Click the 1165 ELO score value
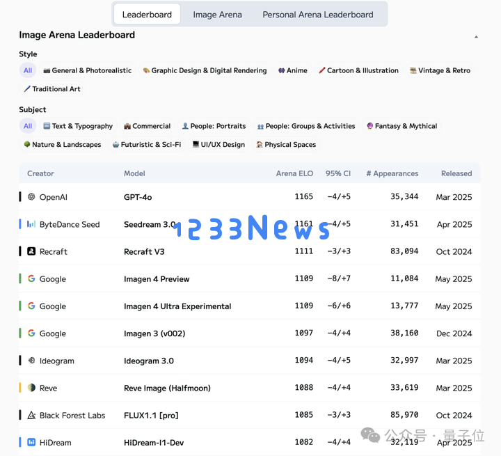This screenshot has width=501, height=456. click(x=304, y=196)
